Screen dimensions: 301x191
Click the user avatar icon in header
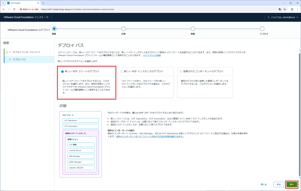269,17
